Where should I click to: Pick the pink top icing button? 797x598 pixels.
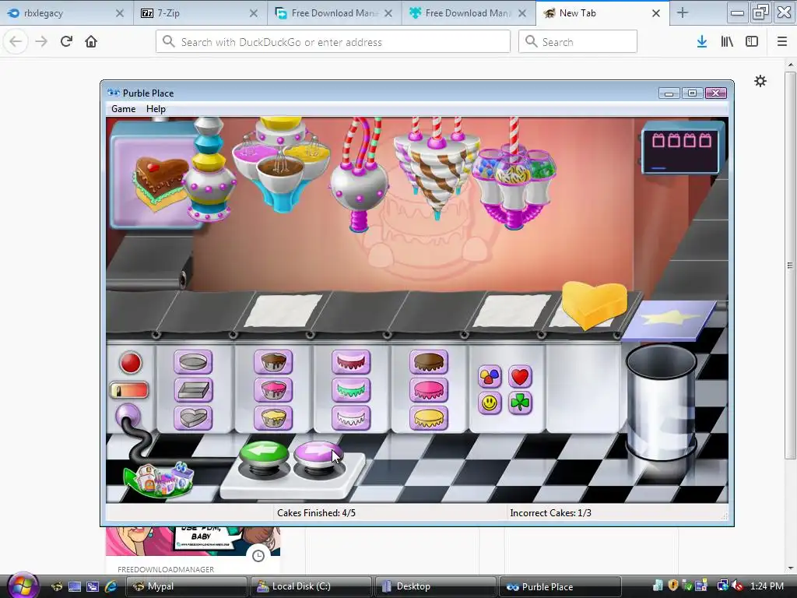(x=429, y=390)
